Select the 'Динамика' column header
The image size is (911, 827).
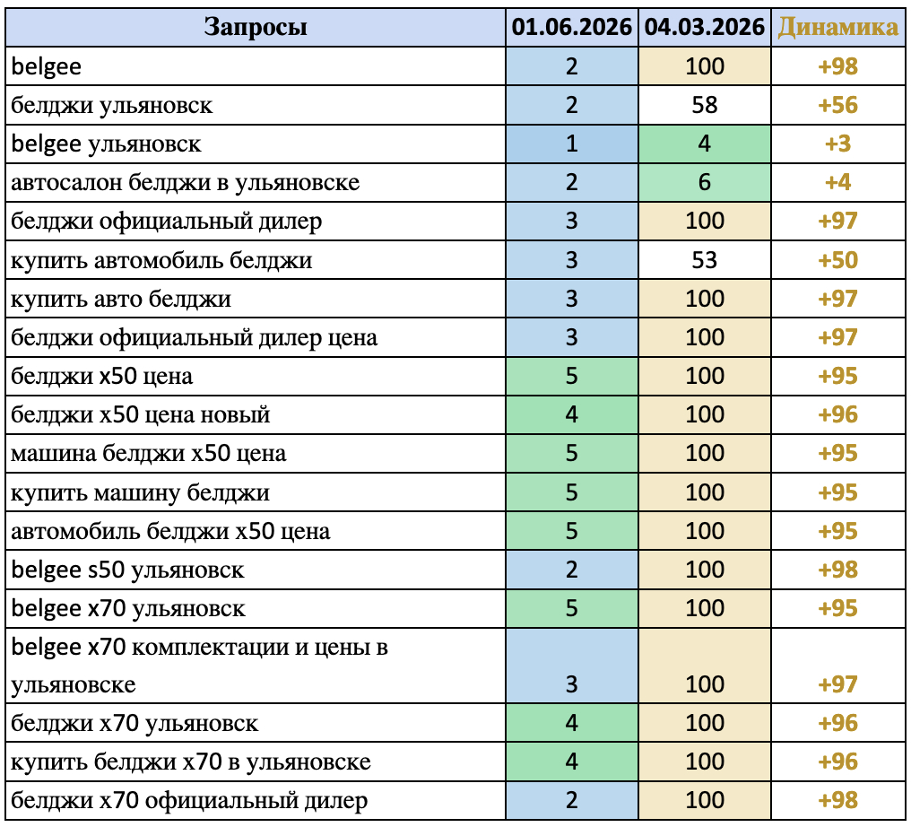point(837,27)
